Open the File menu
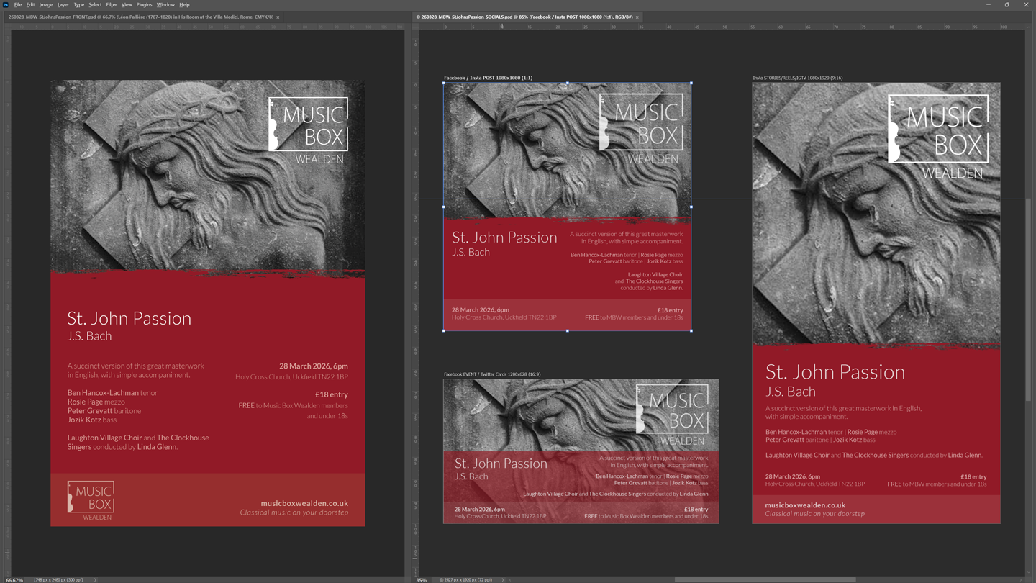 (18, 4)
